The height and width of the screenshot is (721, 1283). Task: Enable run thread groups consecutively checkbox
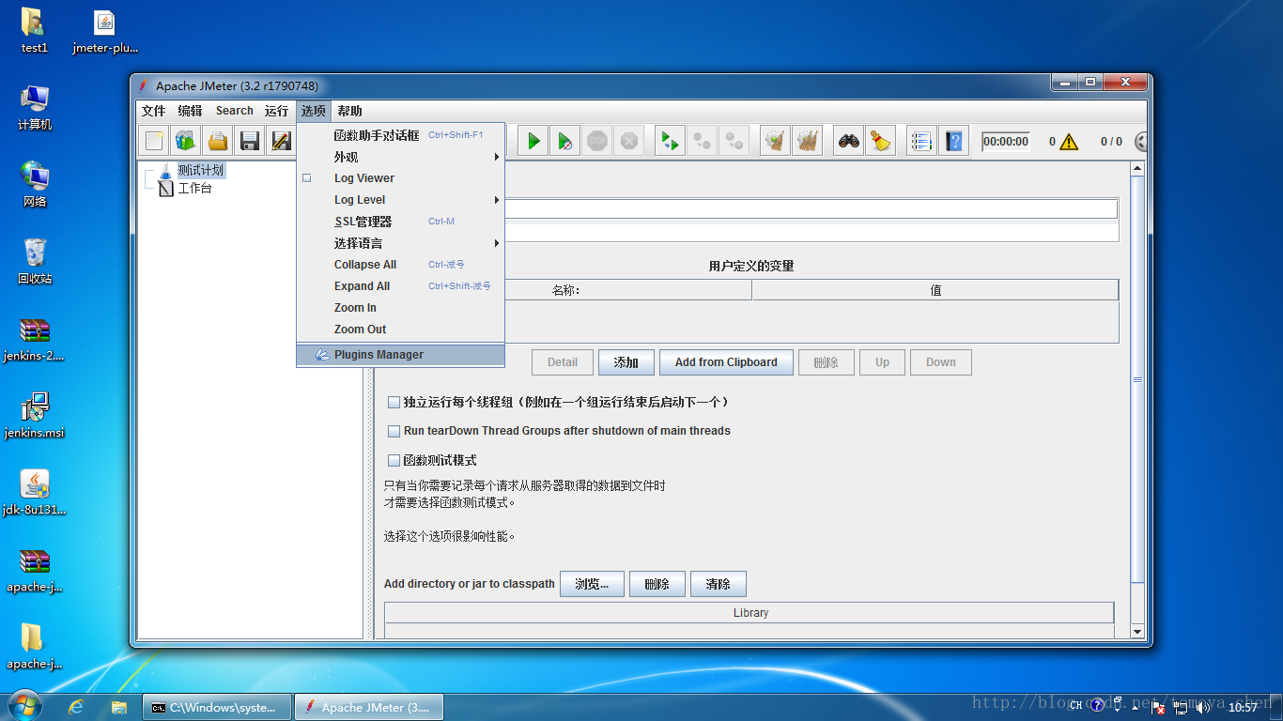[x=394, y=402]
